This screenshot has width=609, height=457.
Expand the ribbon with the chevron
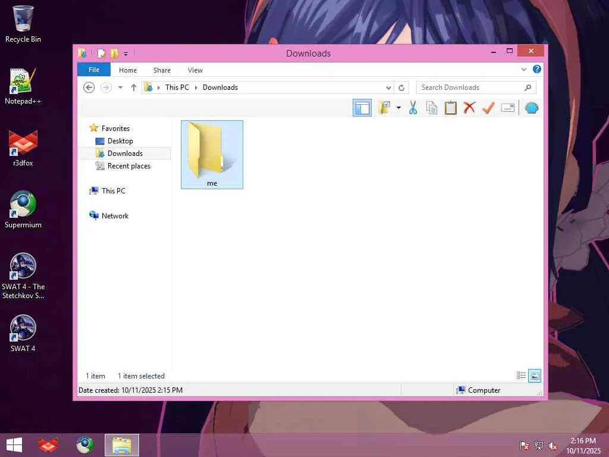[523, 70]
